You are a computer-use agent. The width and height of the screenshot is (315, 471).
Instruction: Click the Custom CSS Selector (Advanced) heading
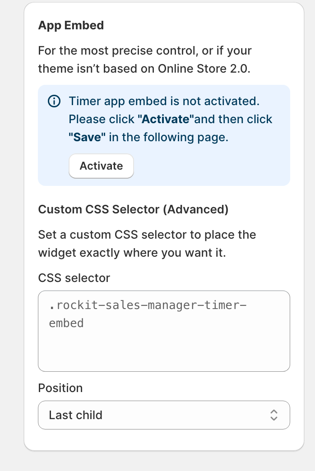[133, 209]
